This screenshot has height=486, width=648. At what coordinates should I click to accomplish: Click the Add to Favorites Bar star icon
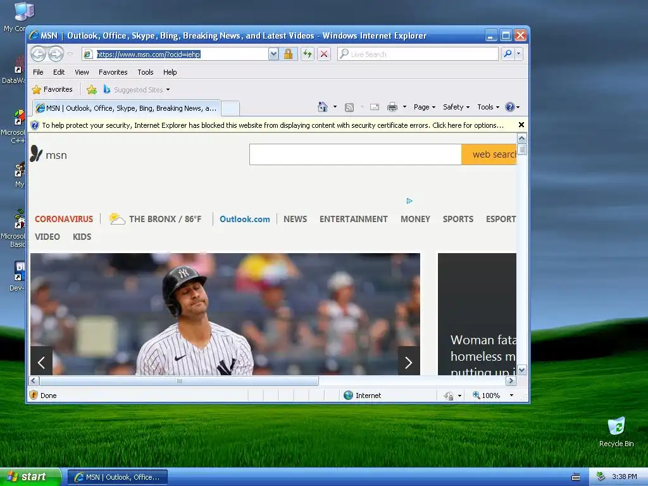pos(91,90)
